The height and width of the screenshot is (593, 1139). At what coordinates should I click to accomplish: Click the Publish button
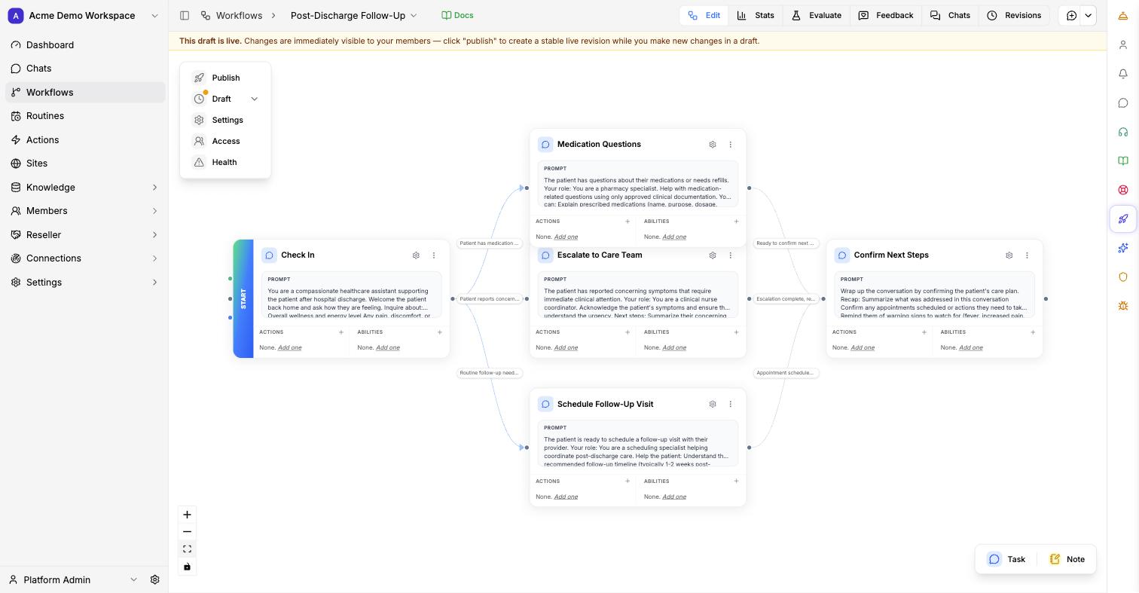click(225, 78)
